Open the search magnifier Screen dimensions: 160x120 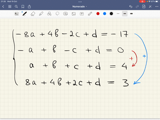[x=16, y=7]
